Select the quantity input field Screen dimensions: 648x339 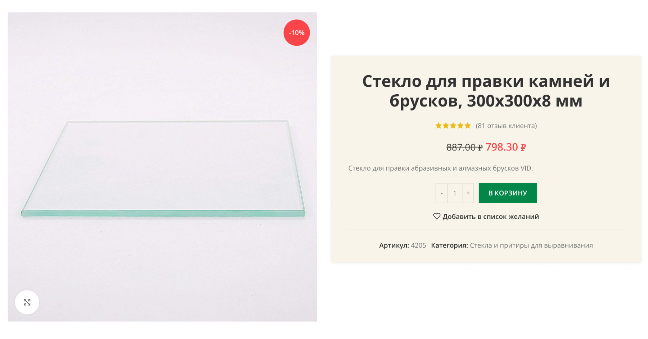454,193
